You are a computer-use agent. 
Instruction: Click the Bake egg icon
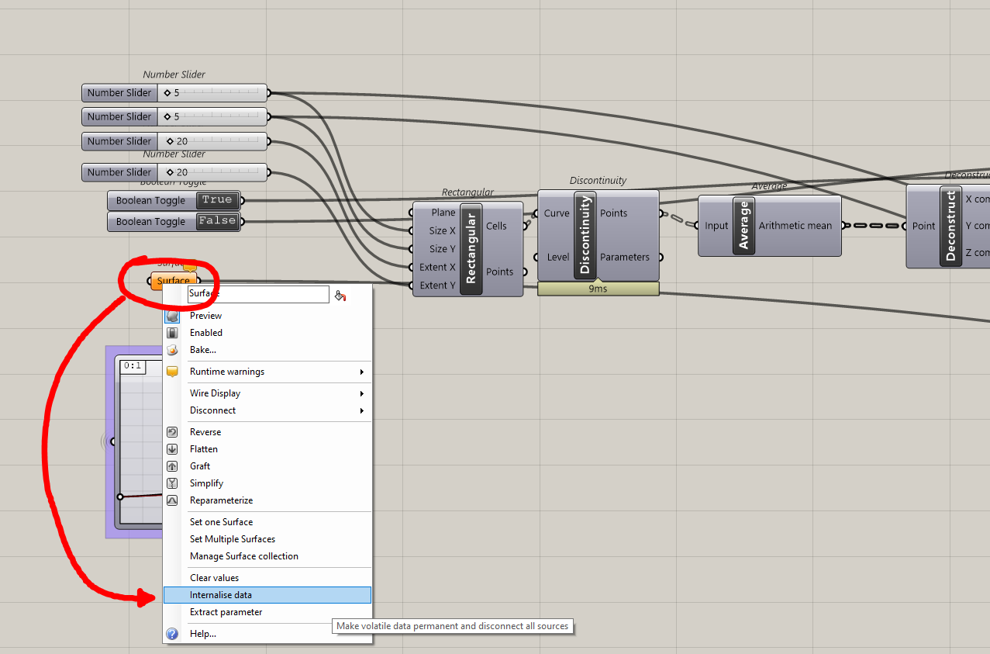pos(172,350)
